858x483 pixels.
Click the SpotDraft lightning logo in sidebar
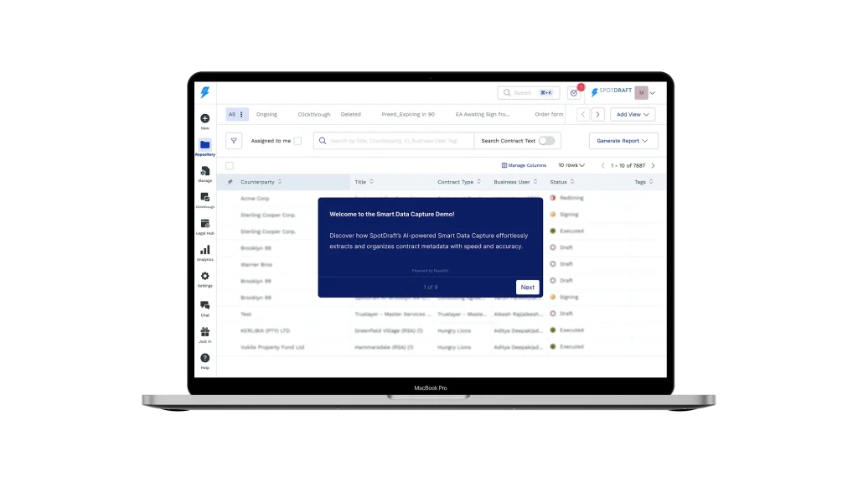[x=204, y=92]
